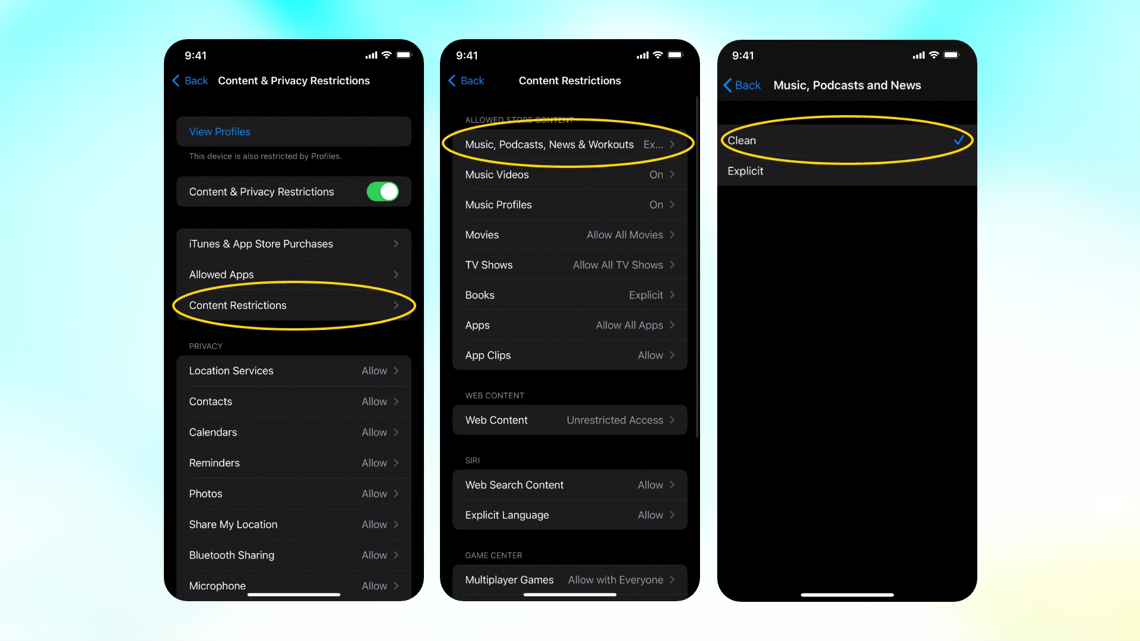Select Explicit content rating option
The width and height of the screenshot is (1140, 641).
(847, 170)
